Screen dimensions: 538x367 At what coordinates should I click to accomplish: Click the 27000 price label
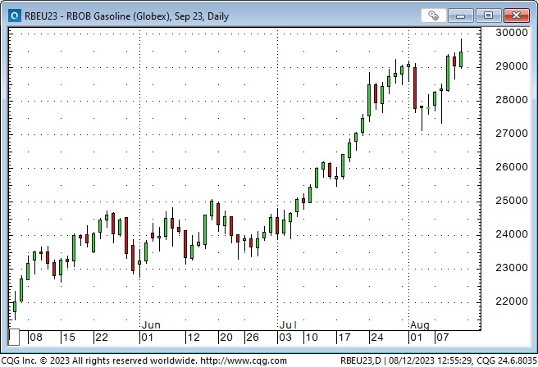512,134
